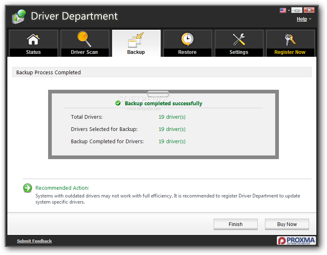
Task: Select the Backup tab label
Action: coord(136,52)
